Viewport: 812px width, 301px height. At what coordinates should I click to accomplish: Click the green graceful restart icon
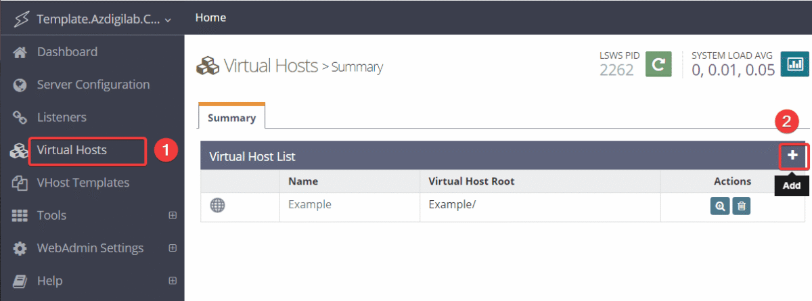click(658, 64)
